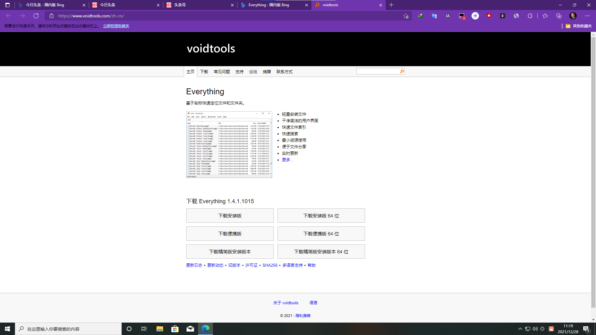Image resolution: width=596 pixels, height=335 pixels.
Task: Open the extensions puzzle icon
Action: pos(530,16)
